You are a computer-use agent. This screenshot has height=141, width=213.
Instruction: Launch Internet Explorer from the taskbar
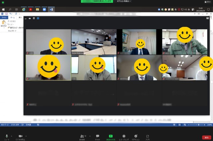pyautogui.click(x=24, y=10)
